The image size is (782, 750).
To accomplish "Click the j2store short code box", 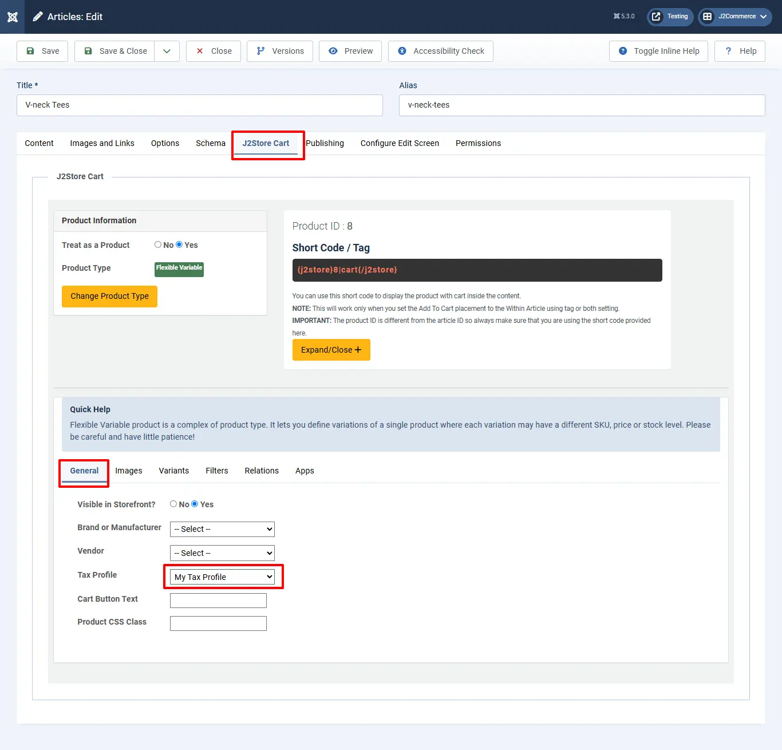I will pyautogui.click(x=477, y=270).
